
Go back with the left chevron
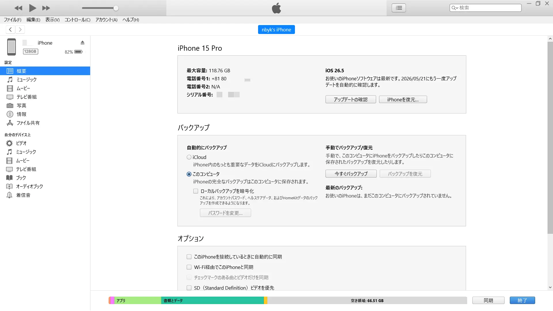point(10,29)
